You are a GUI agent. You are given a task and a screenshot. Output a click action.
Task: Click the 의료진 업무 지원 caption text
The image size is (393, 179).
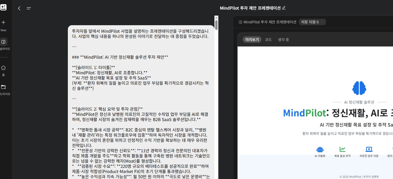click(369, 156)
